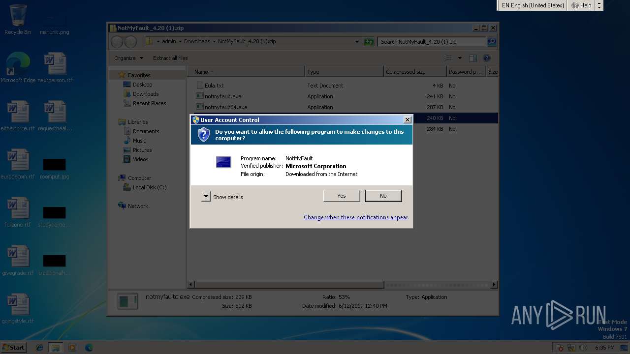630x354 pixels.
Task: Select eitherforce.rtf on the desktop
Action: (x=18, y=116)
